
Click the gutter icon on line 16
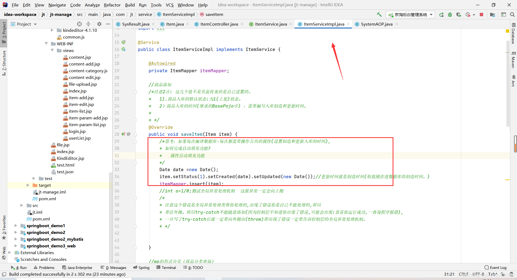pos(124,49)
